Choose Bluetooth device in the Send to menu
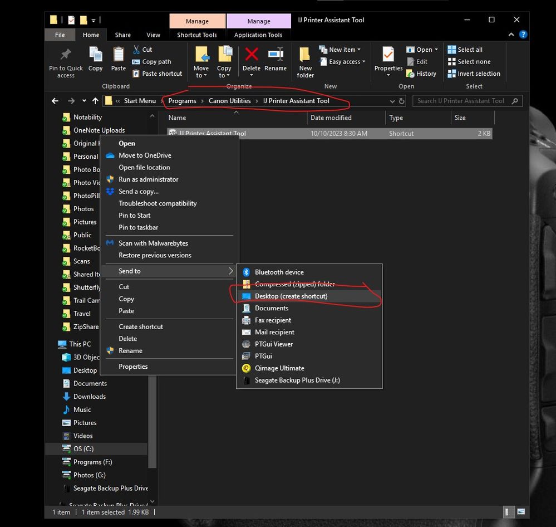Viewport: 556px width, 527px height. [279, 272]
